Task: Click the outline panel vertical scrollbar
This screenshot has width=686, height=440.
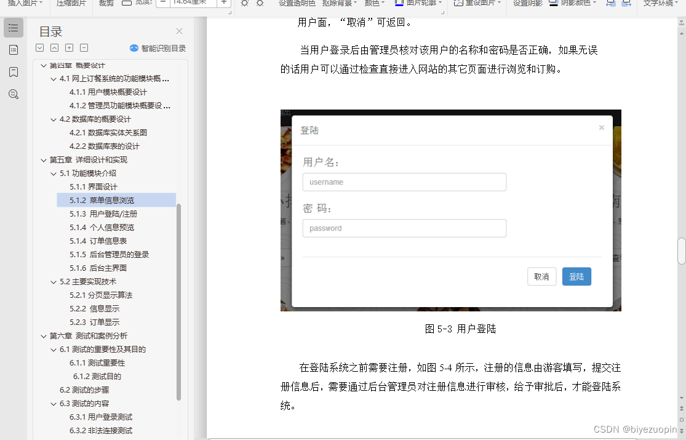Action: tap(178, 302)
